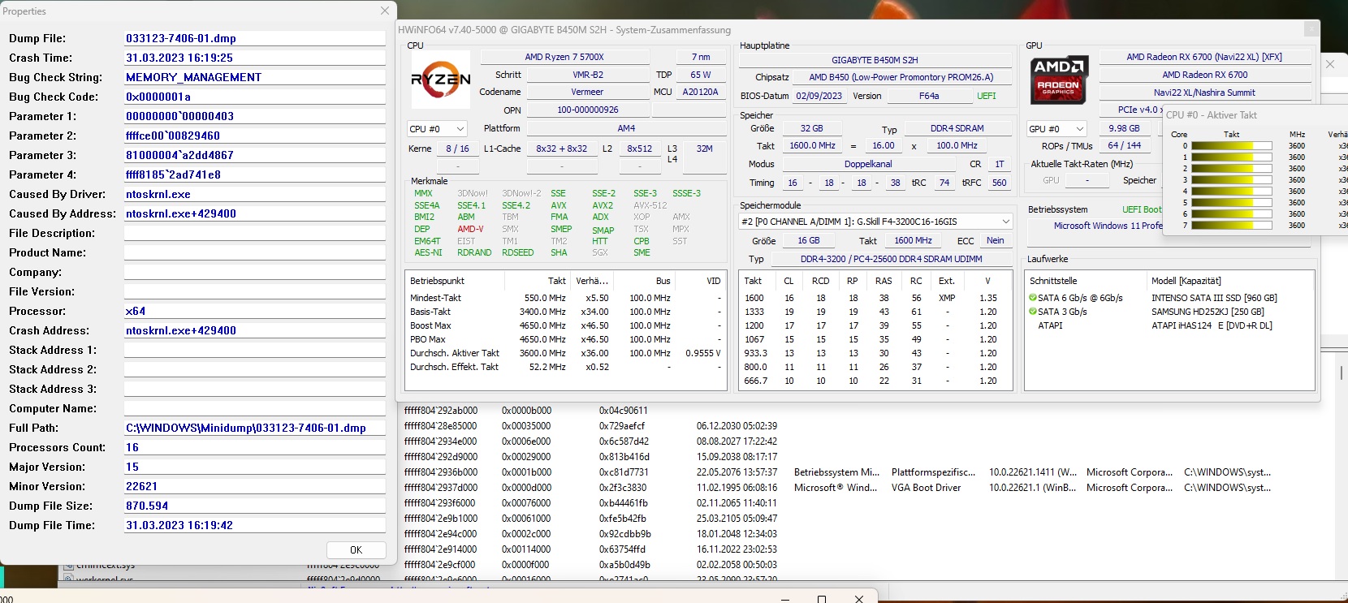Click the Bug Check Code 0x0000001a field
Image resolution: width=1348 pixels, height=603 pixels.
tap(255, 97)
